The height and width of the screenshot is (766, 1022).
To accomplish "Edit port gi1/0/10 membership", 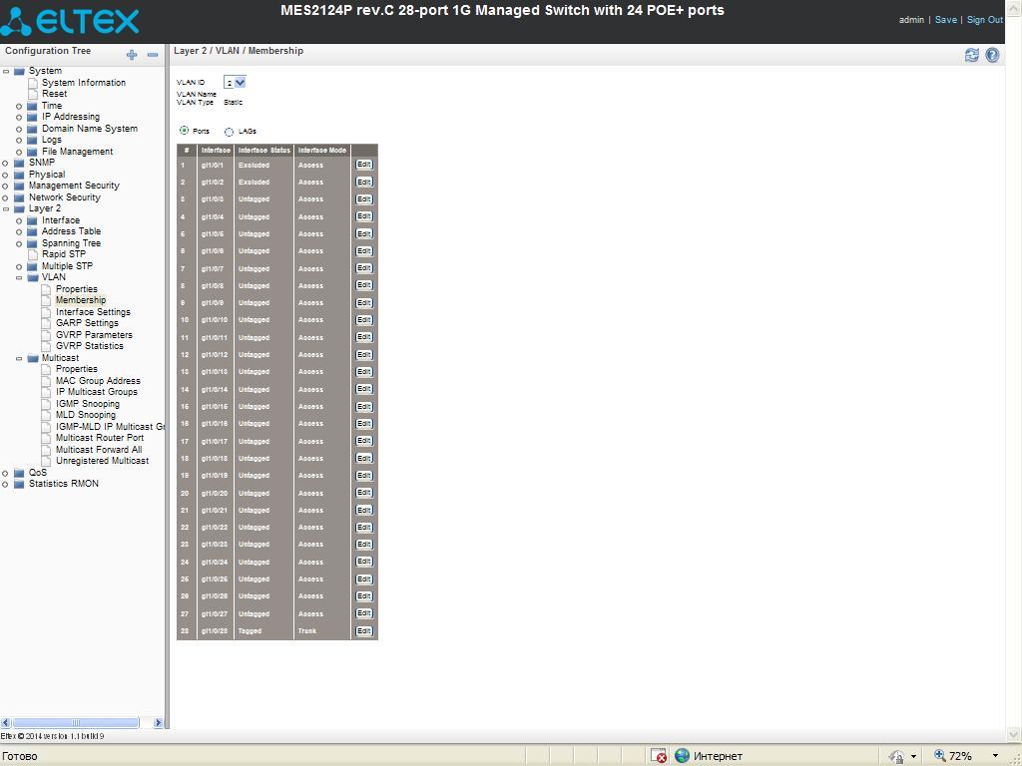I will (x=363, y=320).
